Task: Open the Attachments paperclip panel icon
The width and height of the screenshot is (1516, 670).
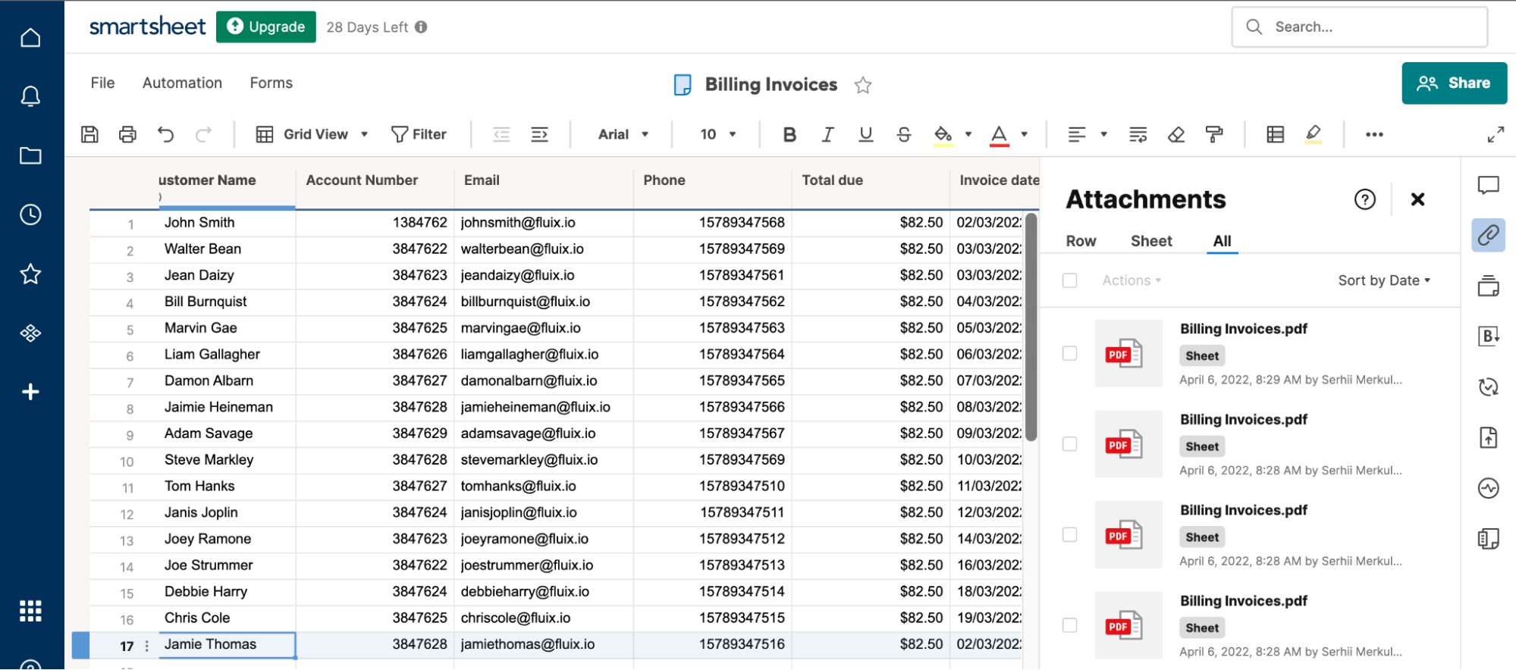Action: point(1488,235)
